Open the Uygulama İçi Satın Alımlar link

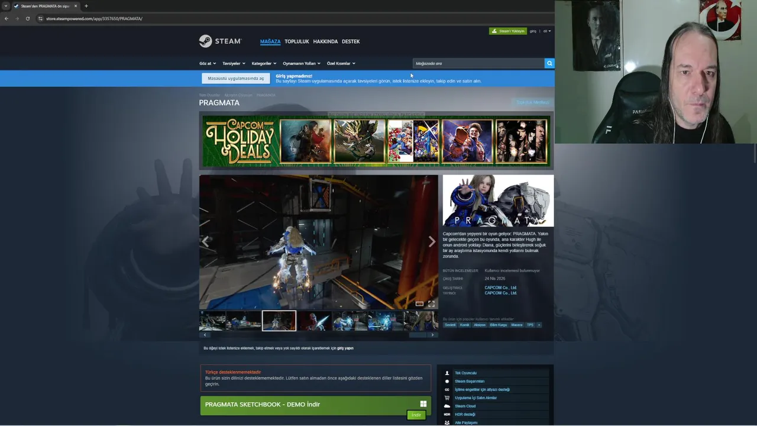point(475,398)
